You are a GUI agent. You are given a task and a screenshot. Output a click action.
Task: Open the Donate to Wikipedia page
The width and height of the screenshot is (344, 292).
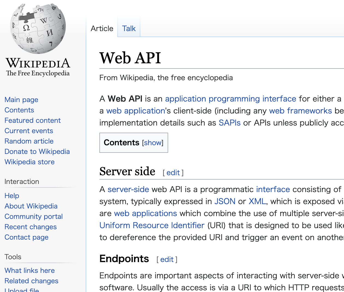coord(37,151)
